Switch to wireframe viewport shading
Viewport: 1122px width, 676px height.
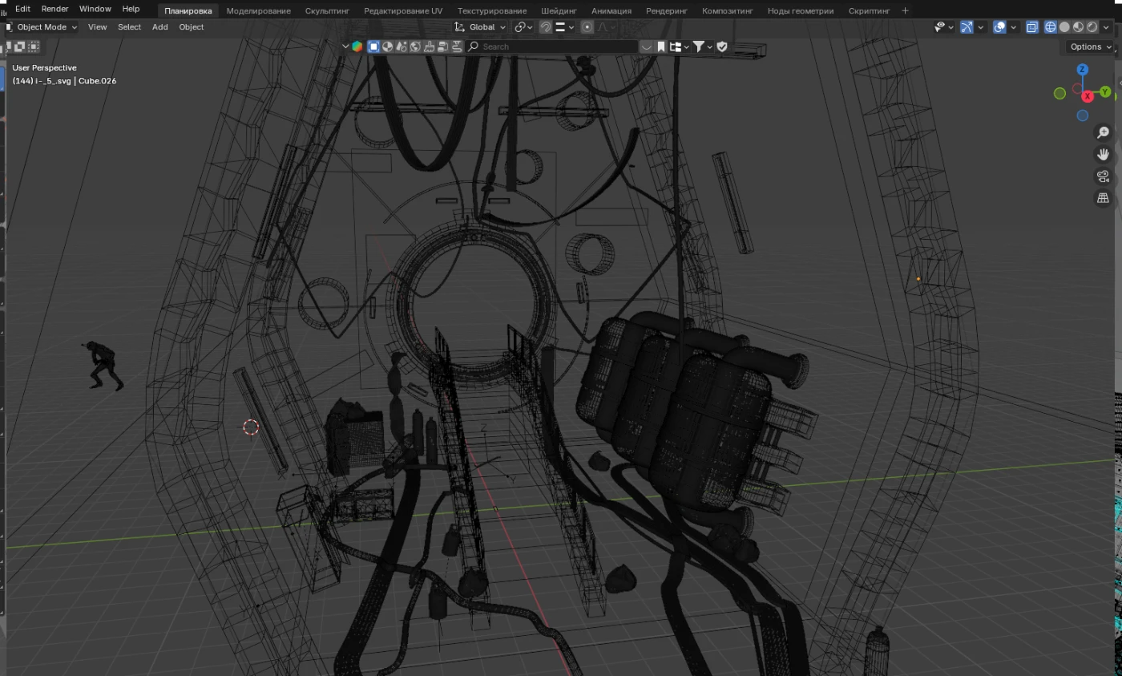tap(1051, 26)
